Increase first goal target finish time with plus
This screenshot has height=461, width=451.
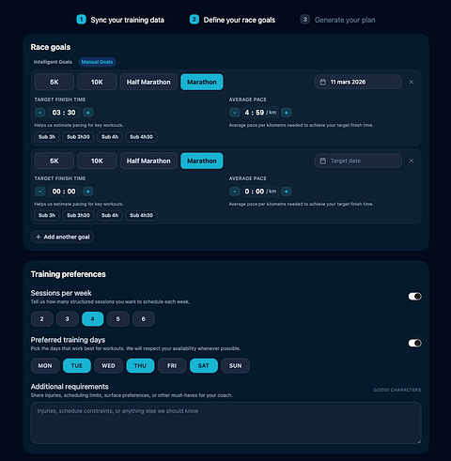click(x=88, y=113)
